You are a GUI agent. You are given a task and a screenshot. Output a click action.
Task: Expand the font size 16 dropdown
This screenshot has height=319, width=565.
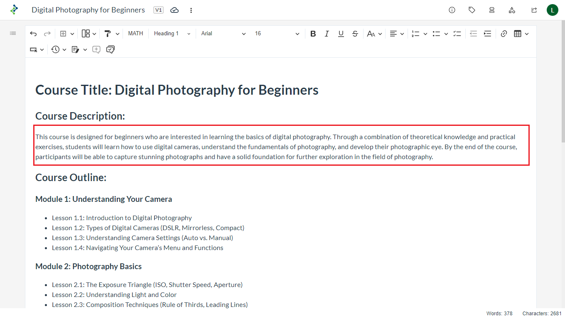tap(277, 34)
